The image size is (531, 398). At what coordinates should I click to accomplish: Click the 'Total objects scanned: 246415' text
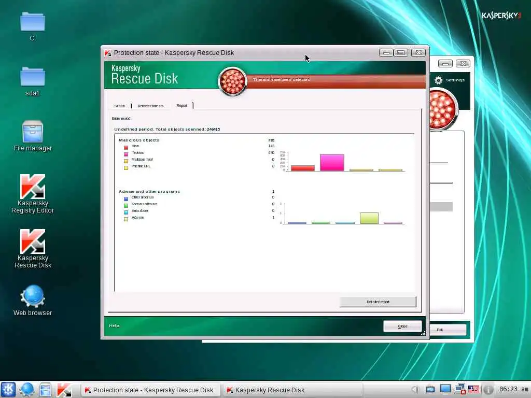188,129
